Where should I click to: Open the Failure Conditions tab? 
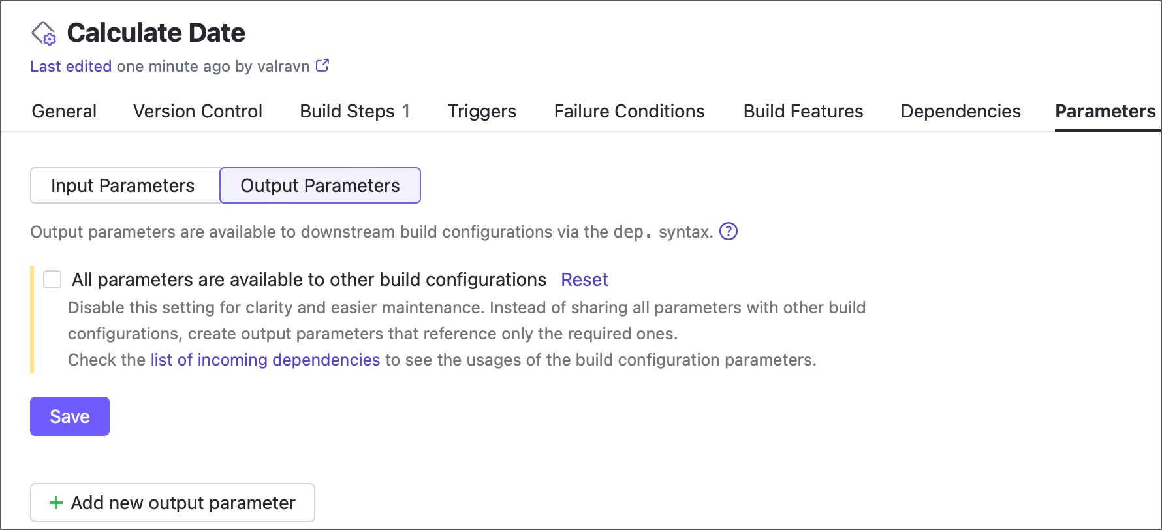(629, 112)
